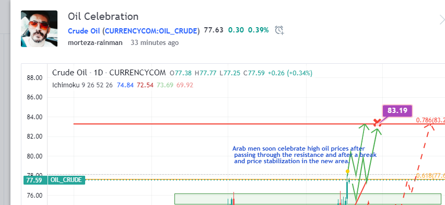Click the 33 minutes ago timestamp

pyautogui.click(x=155, y=43)
